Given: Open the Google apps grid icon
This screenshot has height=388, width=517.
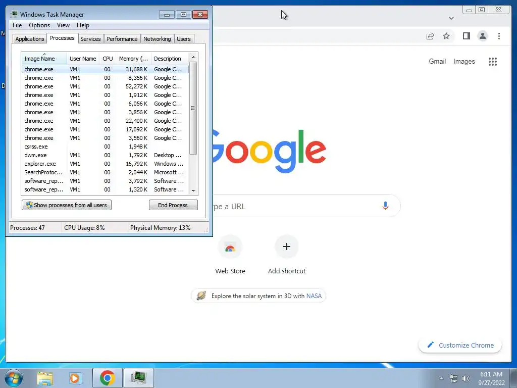Looking at the screenshot, I should pyautogui.click(x=493, y=61).
